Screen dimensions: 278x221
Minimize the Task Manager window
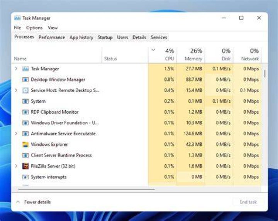click(x=224, y=18)
